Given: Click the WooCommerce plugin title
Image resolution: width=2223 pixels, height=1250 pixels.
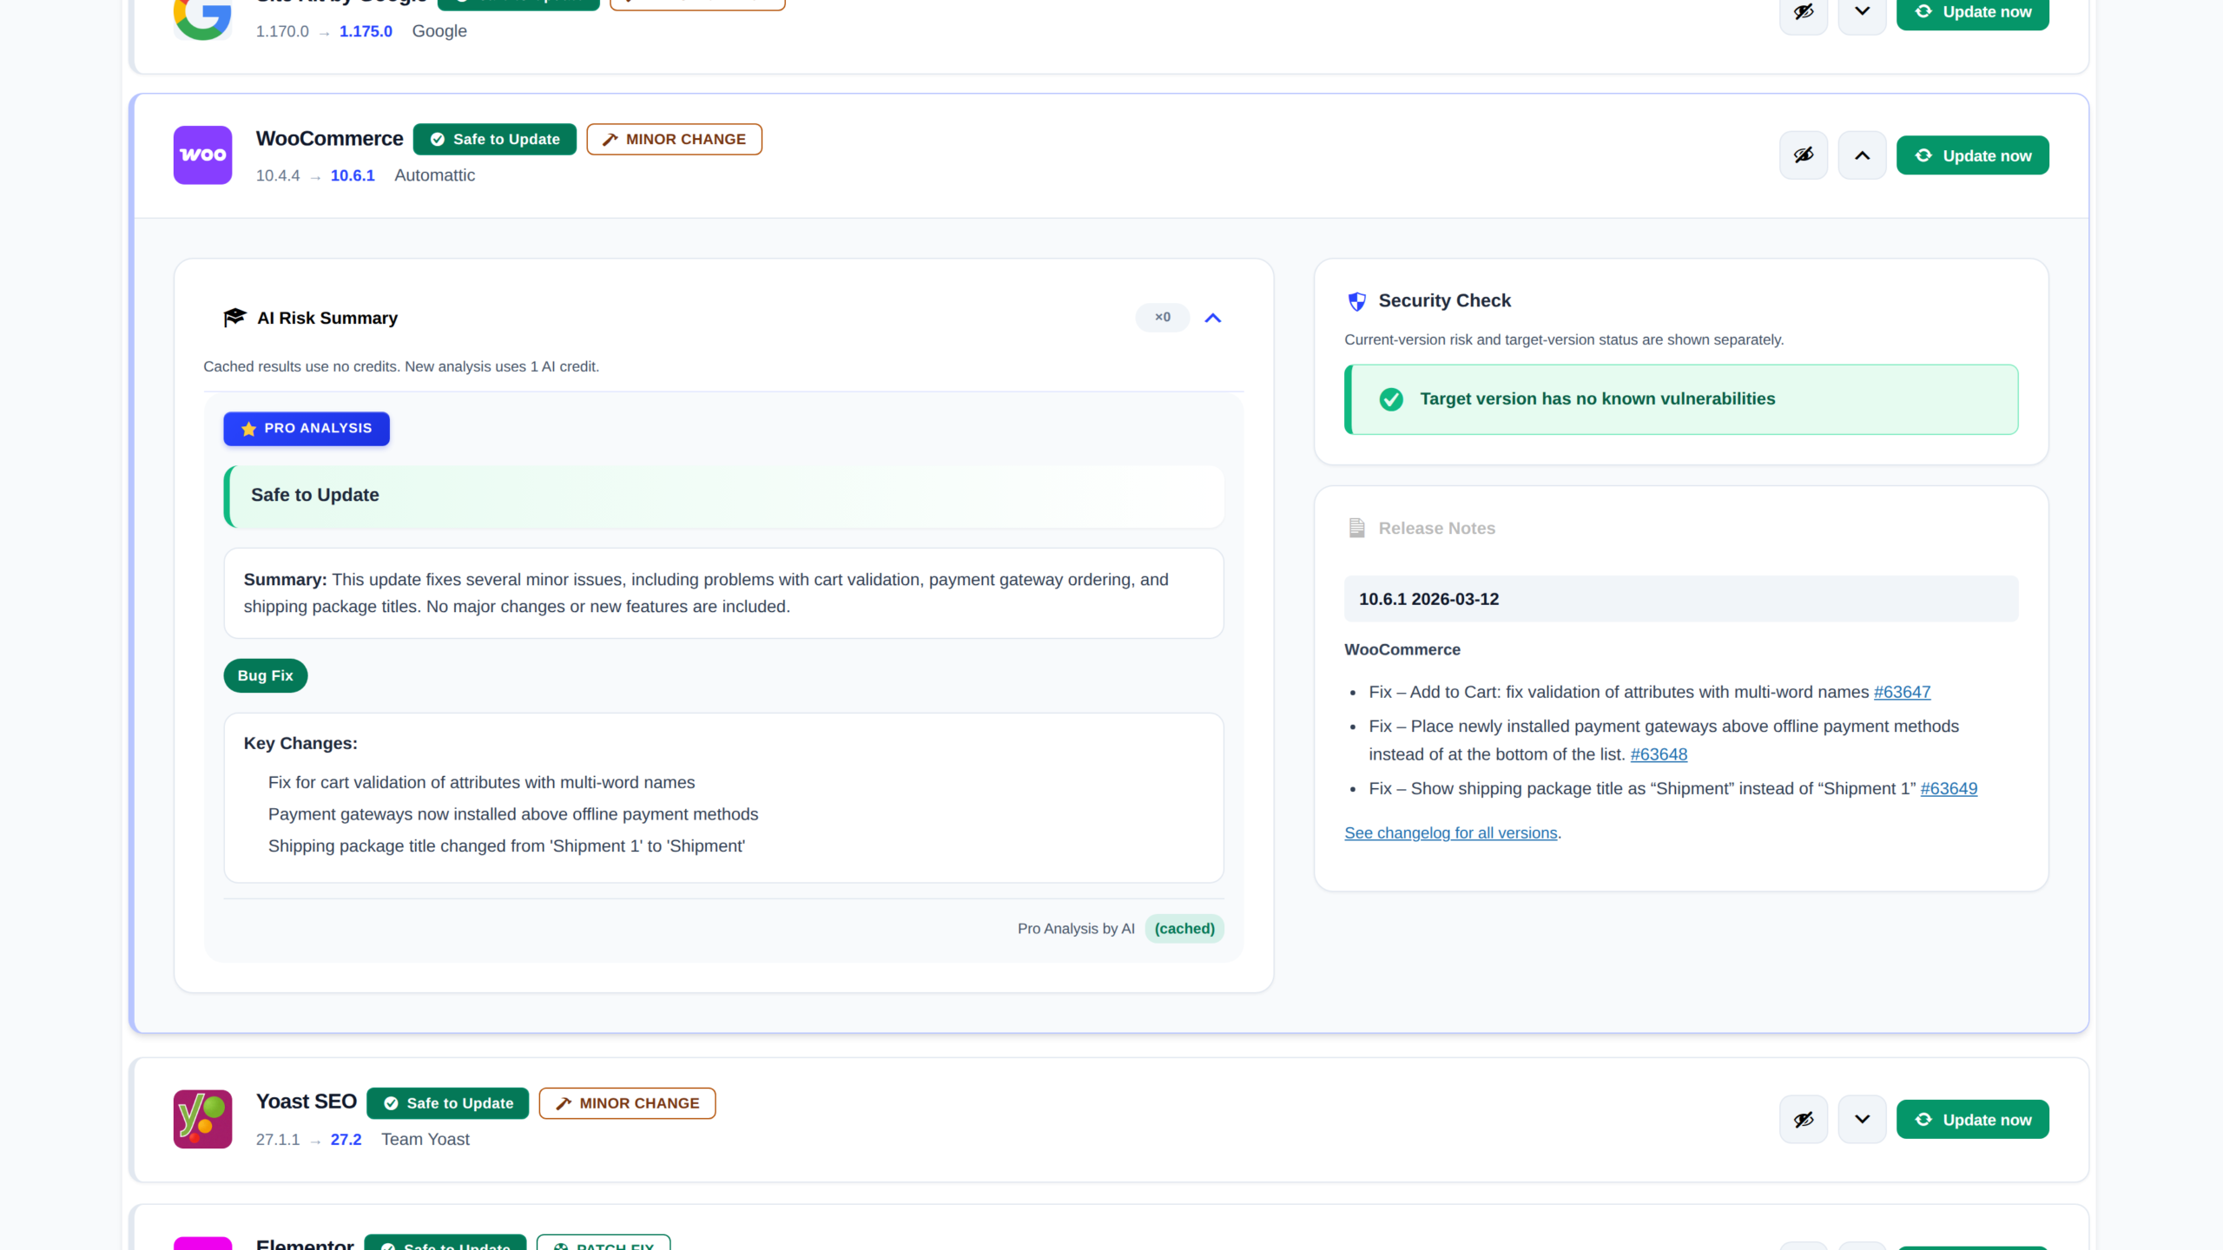Looking at the screenshot, I should (x=329, y=139).
